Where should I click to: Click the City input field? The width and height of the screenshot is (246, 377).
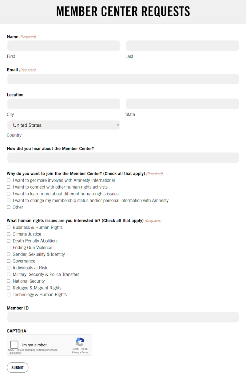point(64,104)
